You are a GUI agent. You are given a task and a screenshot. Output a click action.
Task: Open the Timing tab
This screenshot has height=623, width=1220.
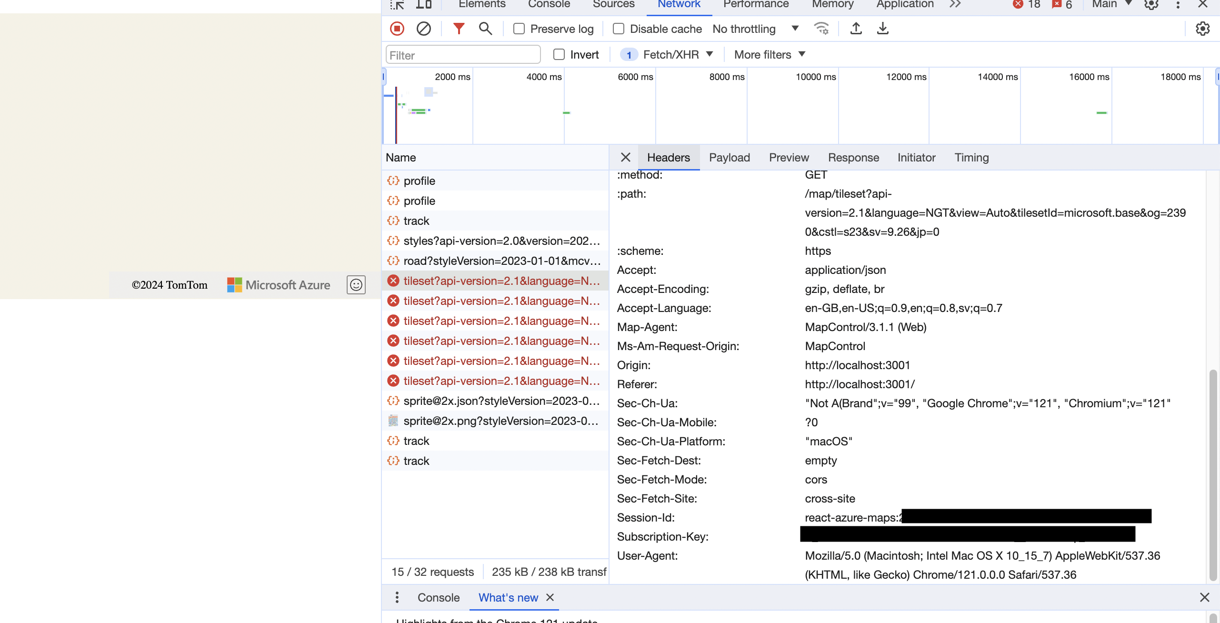[971, 157]
